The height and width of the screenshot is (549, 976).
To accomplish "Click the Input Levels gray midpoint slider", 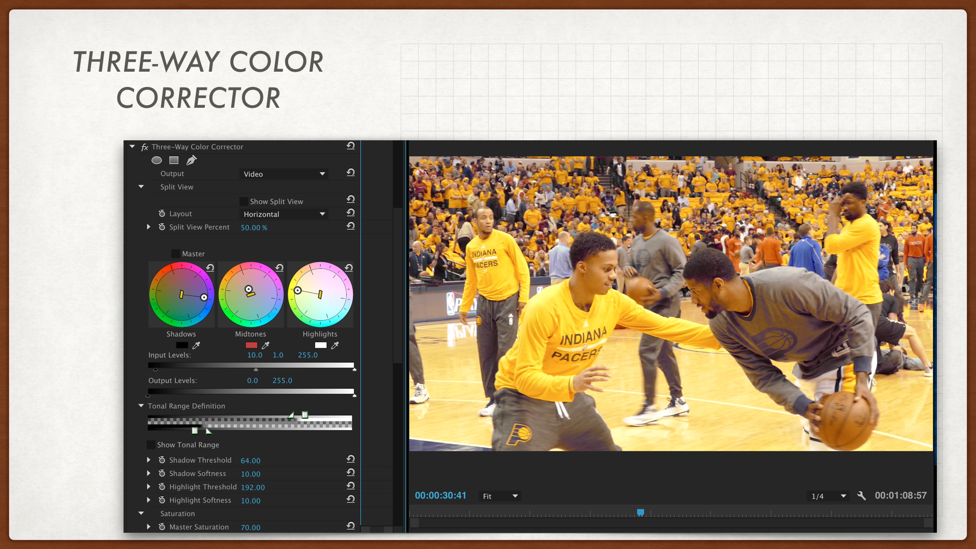I will (x=256, y=370).
